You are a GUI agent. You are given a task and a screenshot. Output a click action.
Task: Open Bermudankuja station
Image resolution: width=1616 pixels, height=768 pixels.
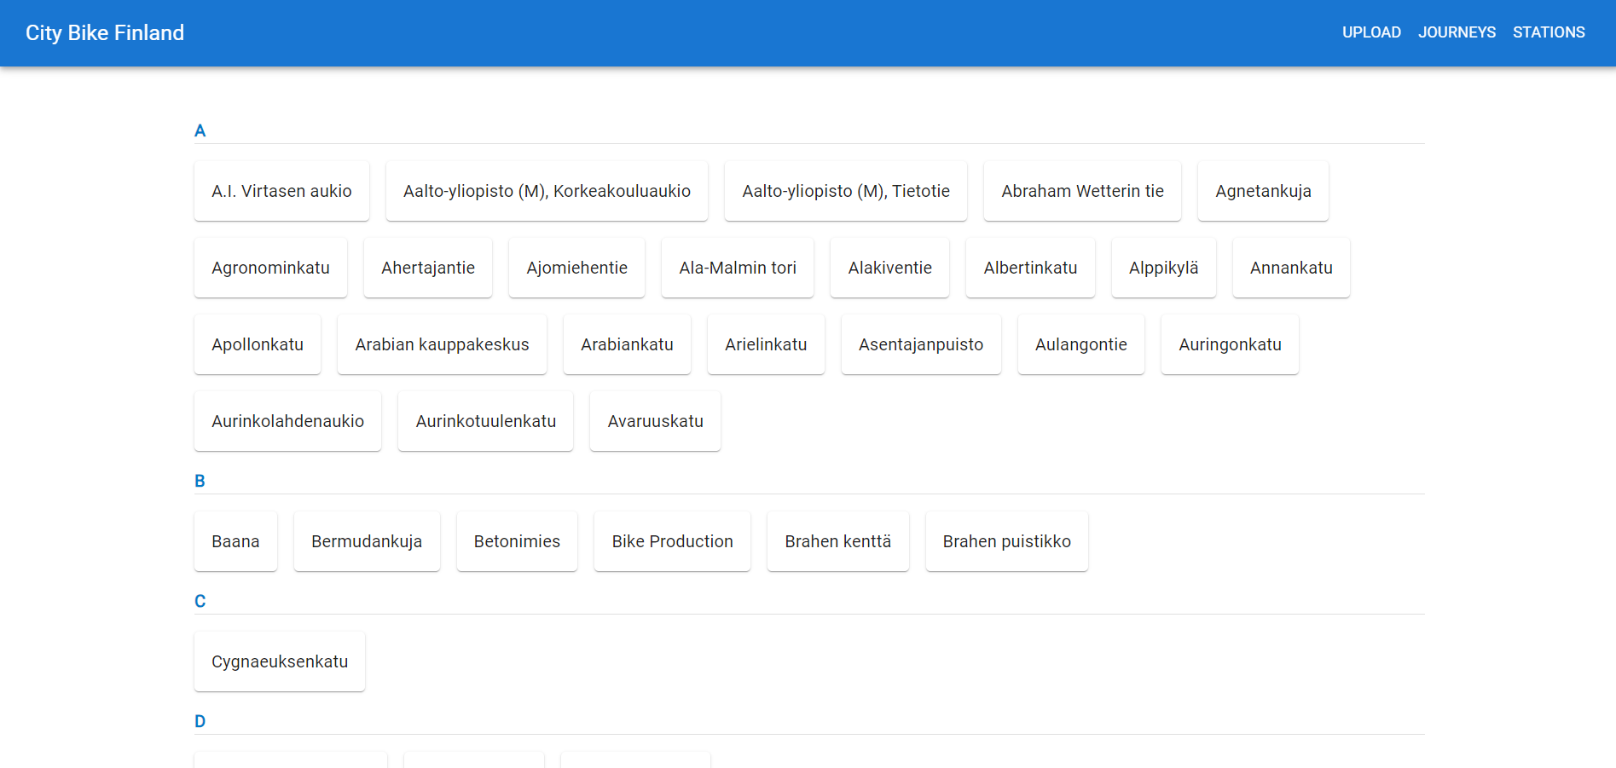pos(367,541)
